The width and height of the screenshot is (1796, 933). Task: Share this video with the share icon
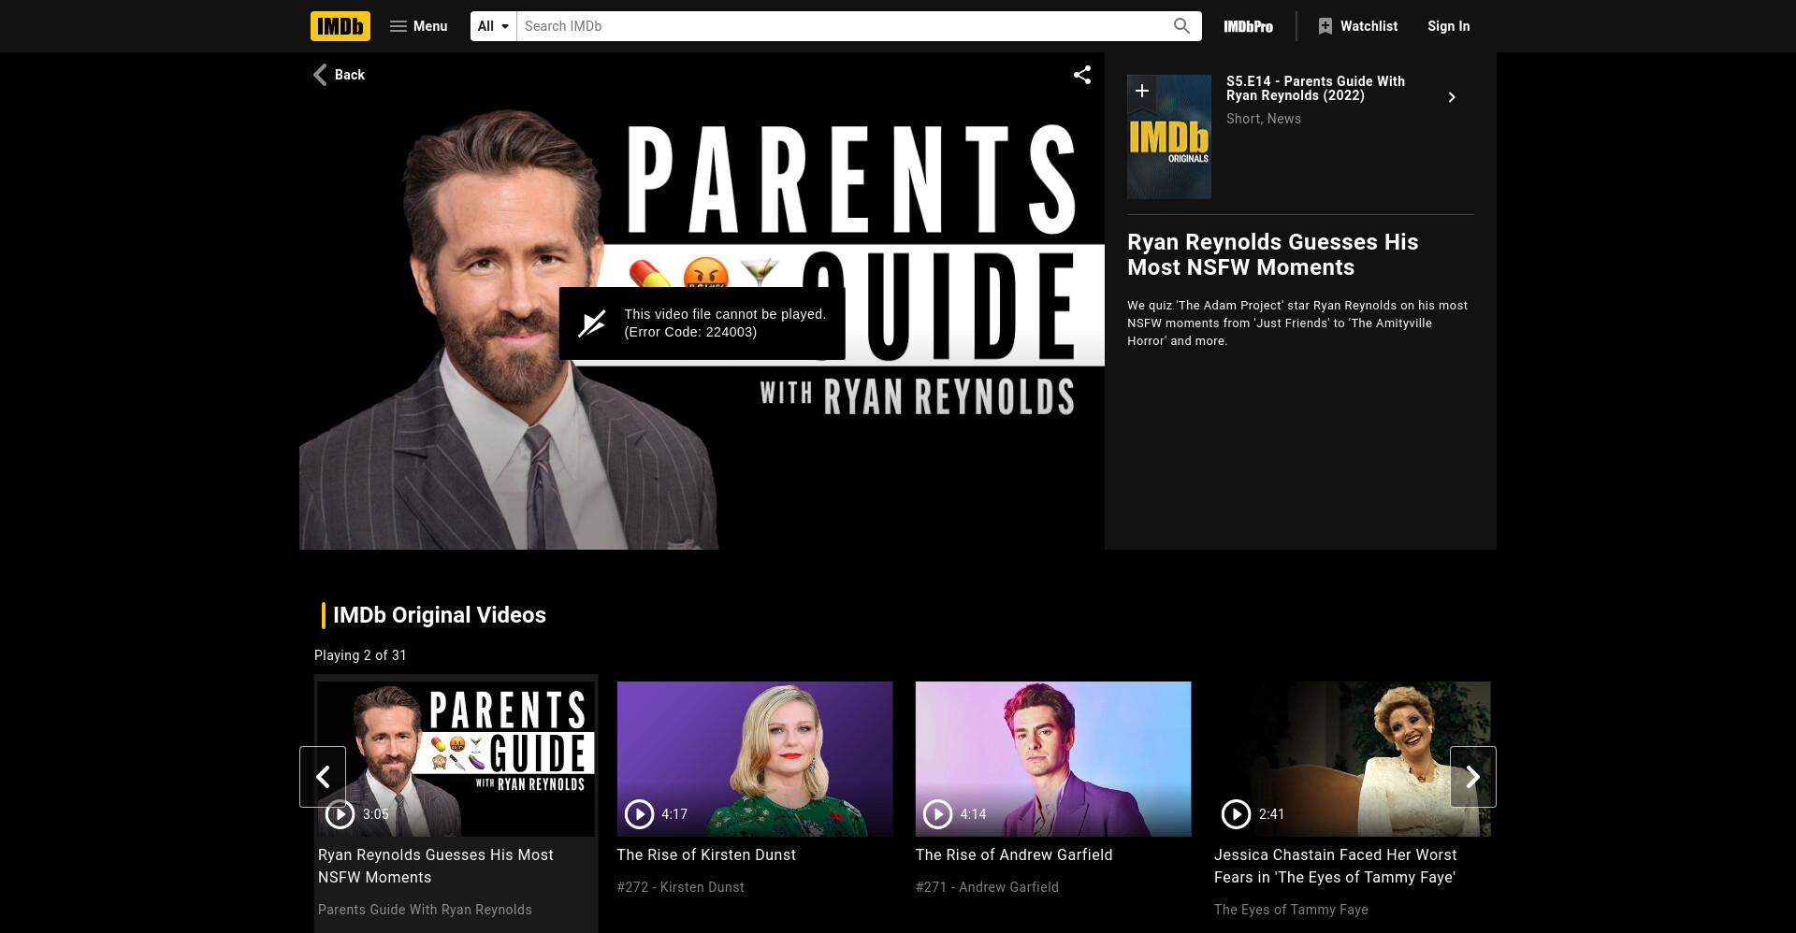(x=1082, y=75)
